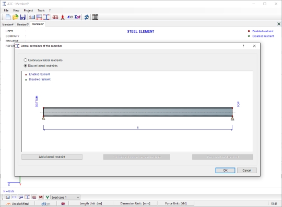Select Discret lateral restraints option

tap(41, 66)
